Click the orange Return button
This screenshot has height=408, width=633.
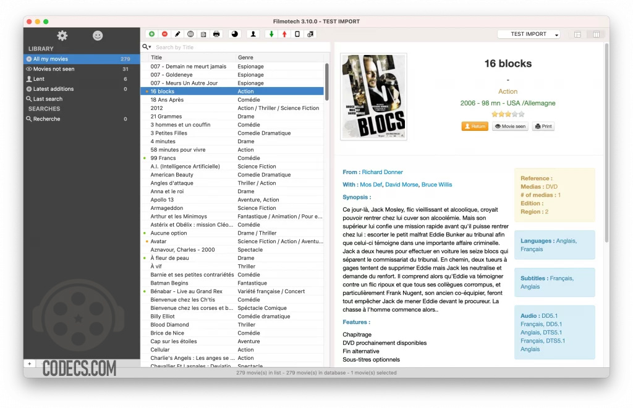[x=475, y=126]
